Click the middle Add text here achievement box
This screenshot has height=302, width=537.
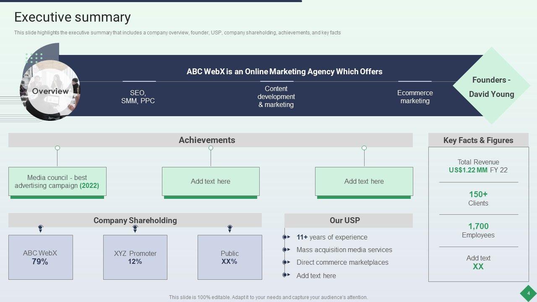click(x=211, y=182)
